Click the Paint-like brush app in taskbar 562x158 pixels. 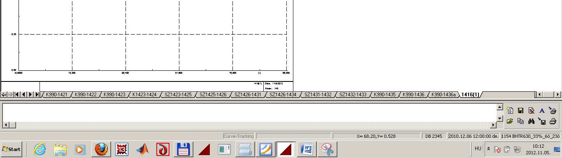pyautogui.click(x=265, y=149)
